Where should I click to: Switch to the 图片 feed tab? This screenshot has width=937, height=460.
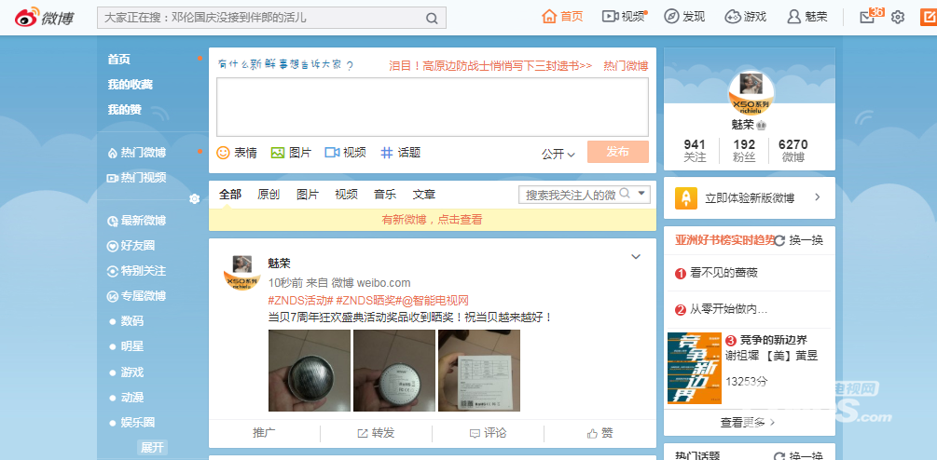click(x=307, y=195)
